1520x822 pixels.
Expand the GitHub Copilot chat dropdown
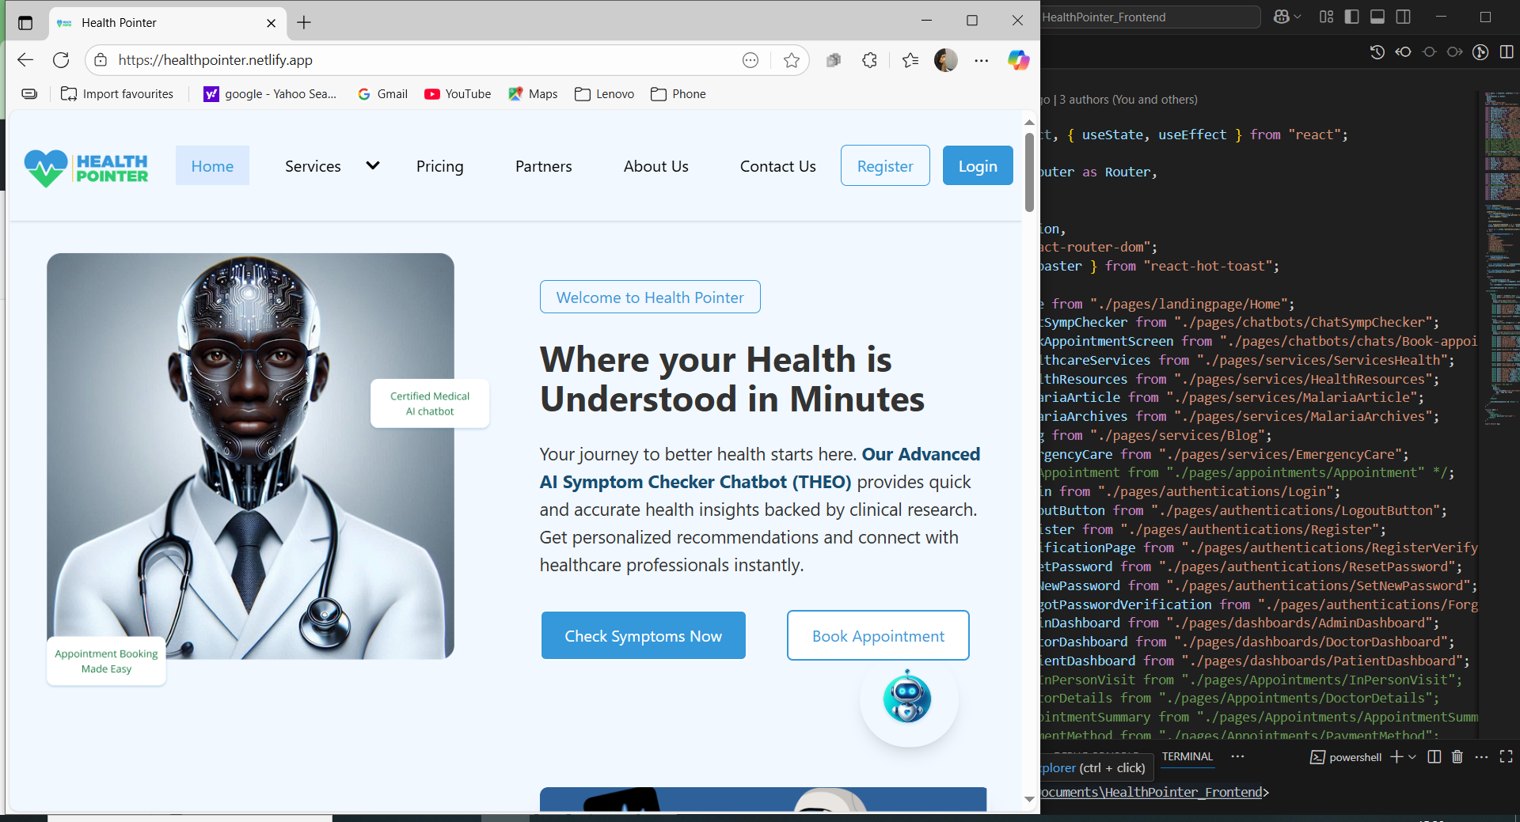[1297, 17]
